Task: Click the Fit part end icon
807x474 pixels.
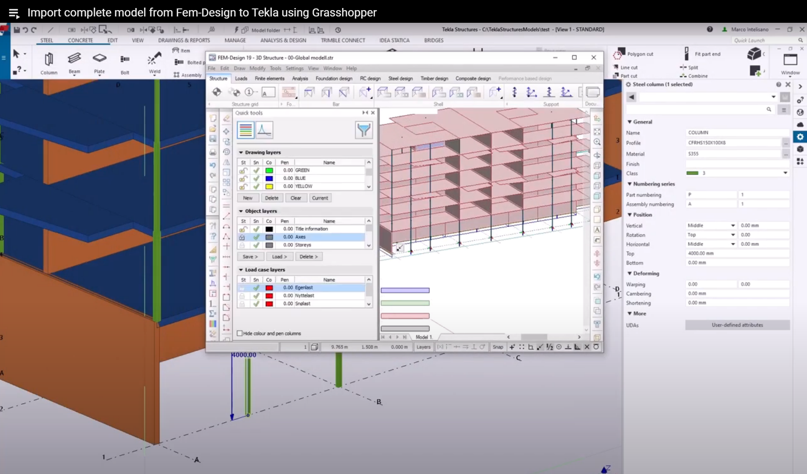Action: tap(687, 54)
